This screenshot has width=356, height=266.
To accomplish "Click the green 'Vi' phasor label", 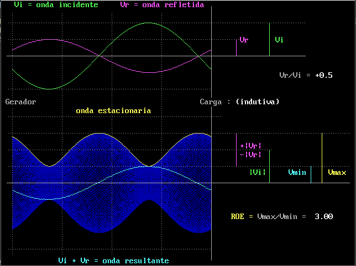I will (x=279, y=40).
